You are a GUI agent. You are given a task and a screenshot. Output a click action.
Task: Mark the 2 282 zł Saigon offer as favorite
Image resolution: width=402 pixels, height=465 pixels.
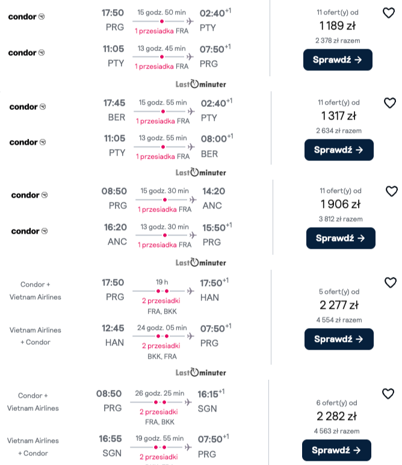[x=388, y=394]
